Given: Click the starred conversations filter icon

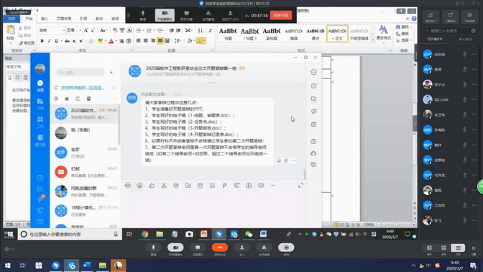Looking at the screenshot, I should coord(67,99).
